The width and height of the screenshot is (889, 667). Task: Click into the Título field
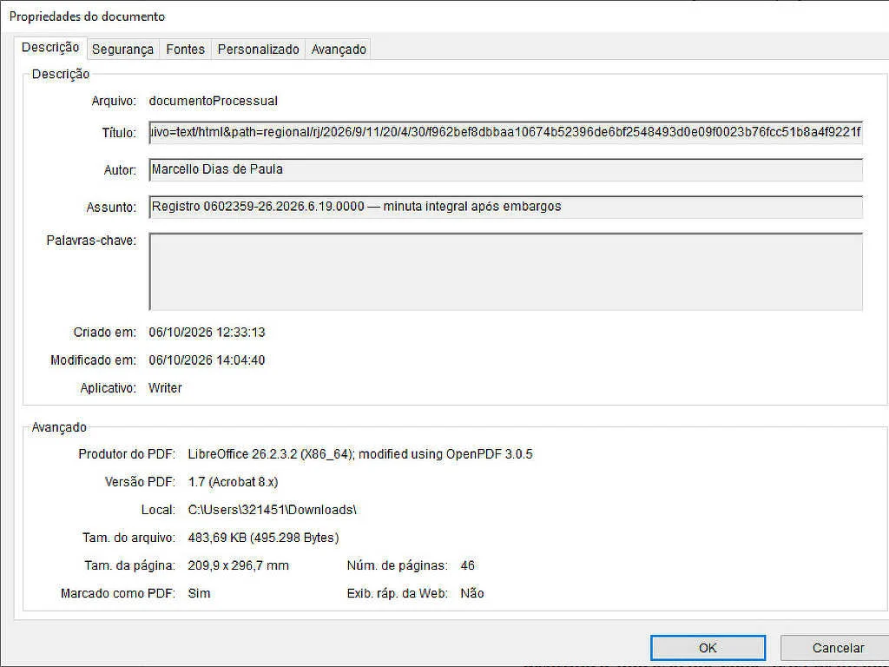(x=506, y=133)
